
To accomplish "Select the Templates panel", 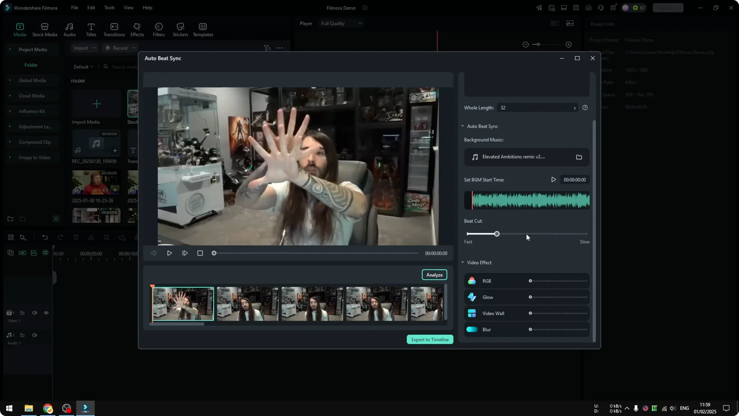I will click(202, 30).
